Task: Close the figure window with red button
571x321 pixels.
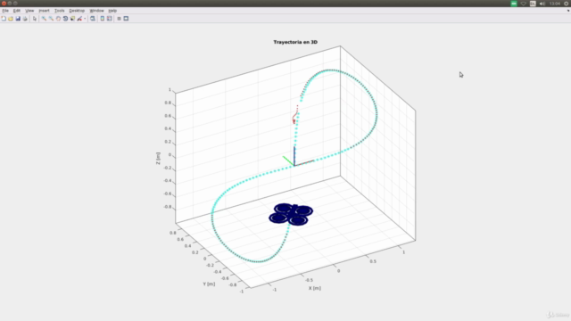Action: point(4,4)
